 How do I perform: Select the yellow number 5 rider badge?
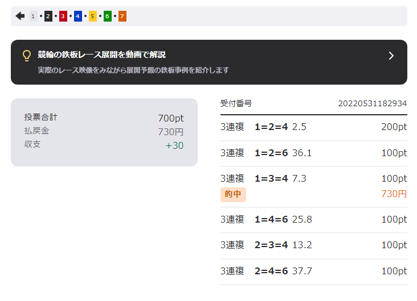92,16
